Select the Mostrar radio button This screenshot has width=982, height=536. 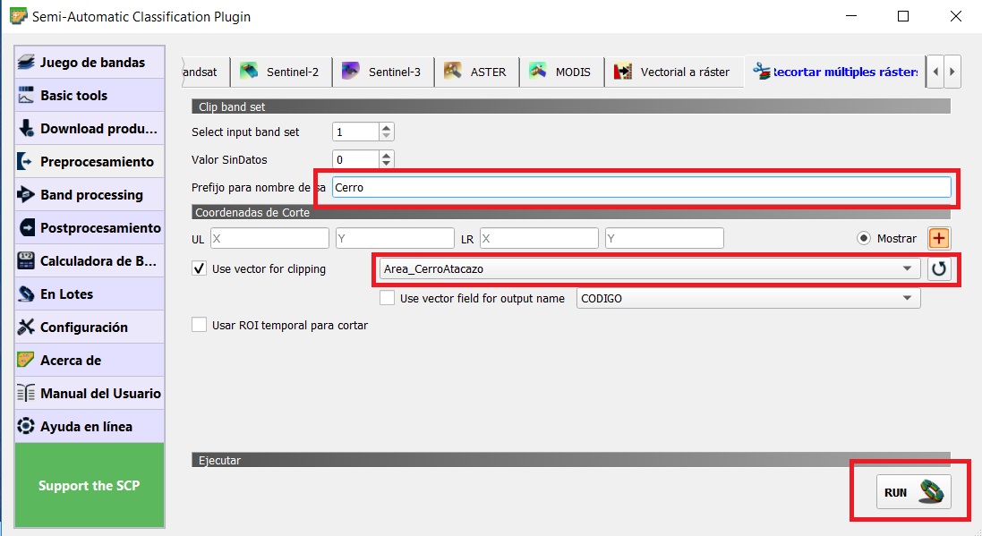pos(865,239)
